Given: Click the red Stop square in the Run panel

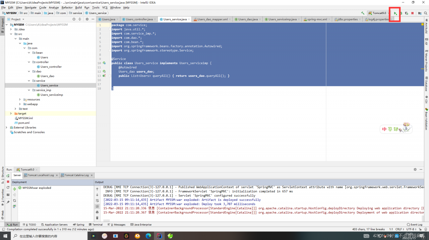Looking at the screenshot, I should pos(8,182).
